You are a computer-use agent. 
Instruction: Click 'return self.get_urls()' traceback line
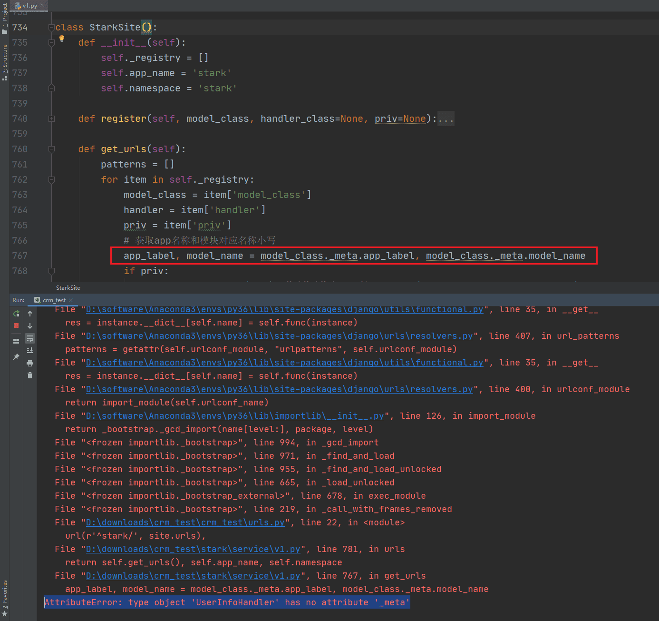coord(204,562)
